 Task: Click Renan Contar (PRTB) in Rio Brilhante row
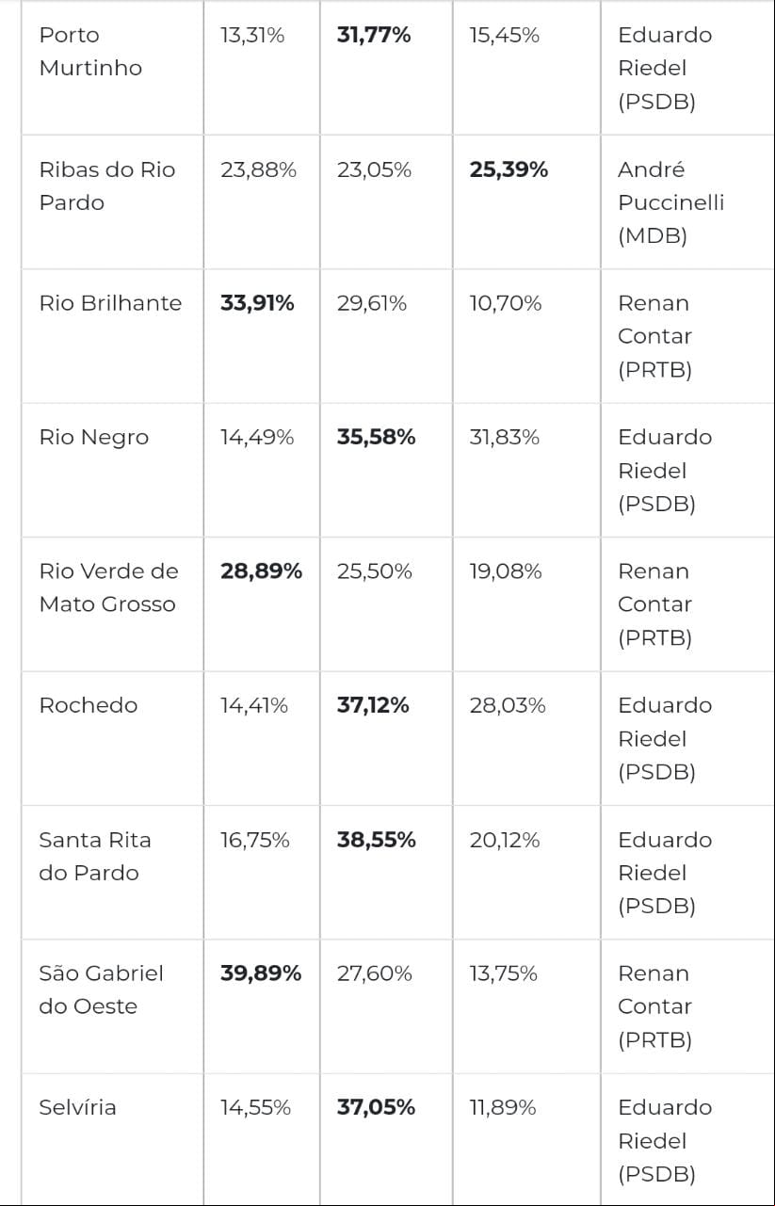[x=654, y=336]
